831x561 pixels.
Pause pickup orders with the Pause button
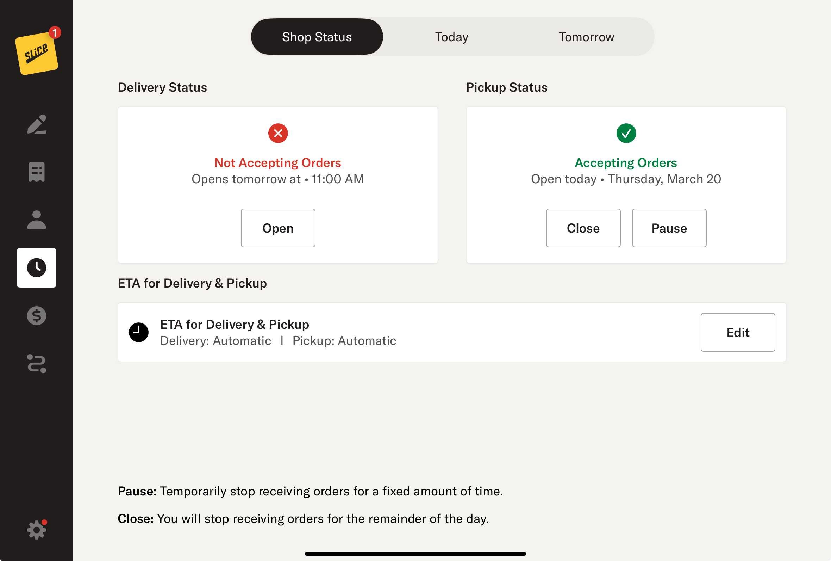coord(669,228)
